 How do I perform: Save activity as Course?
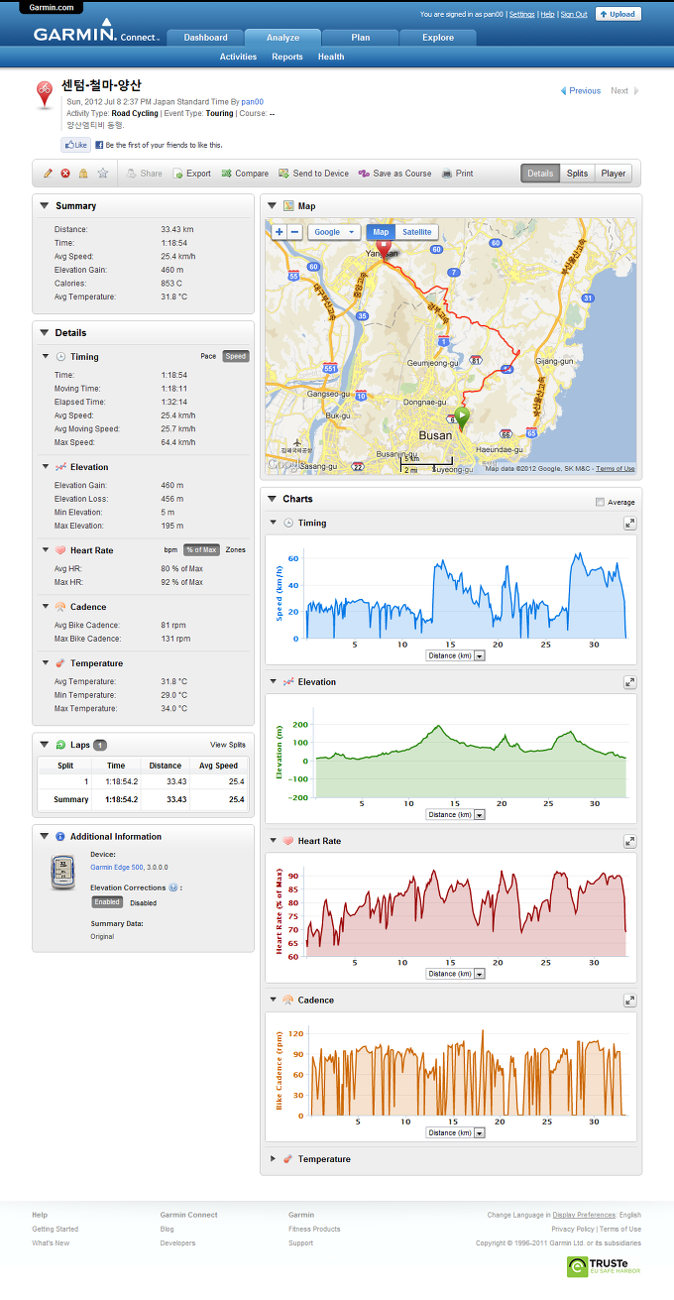click(x=394, y=174)
